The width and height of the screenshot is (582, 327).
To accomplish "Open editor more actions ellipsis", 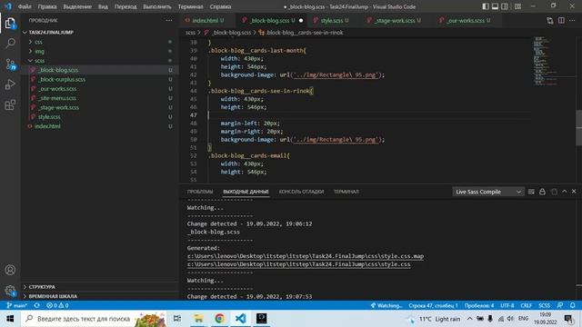I will point(572,21).
